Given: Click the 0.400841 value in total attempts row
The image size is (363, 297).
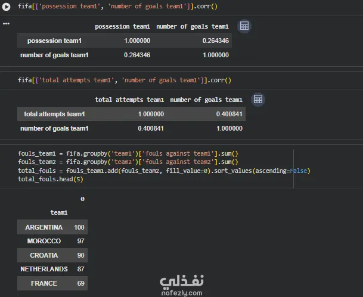Looking at the screenshot, I should point(229,115).
